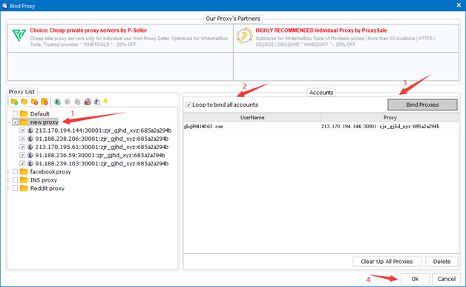Click the edit folder icon with pencil
The image size is (466, 287).
point(24,102)
